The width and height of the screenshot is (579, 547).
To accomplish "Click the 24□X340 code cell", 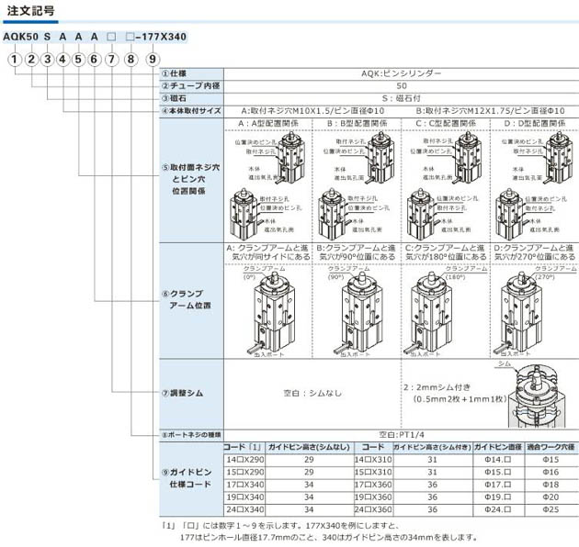I will 244,509.
